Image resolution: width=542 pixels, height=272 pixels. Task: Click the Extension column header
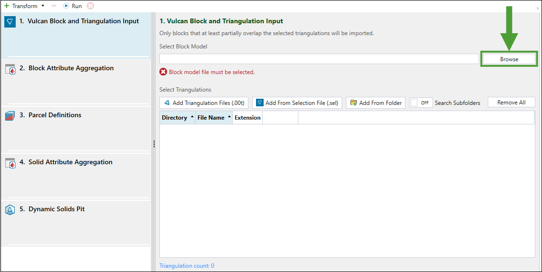pos(247,118)
